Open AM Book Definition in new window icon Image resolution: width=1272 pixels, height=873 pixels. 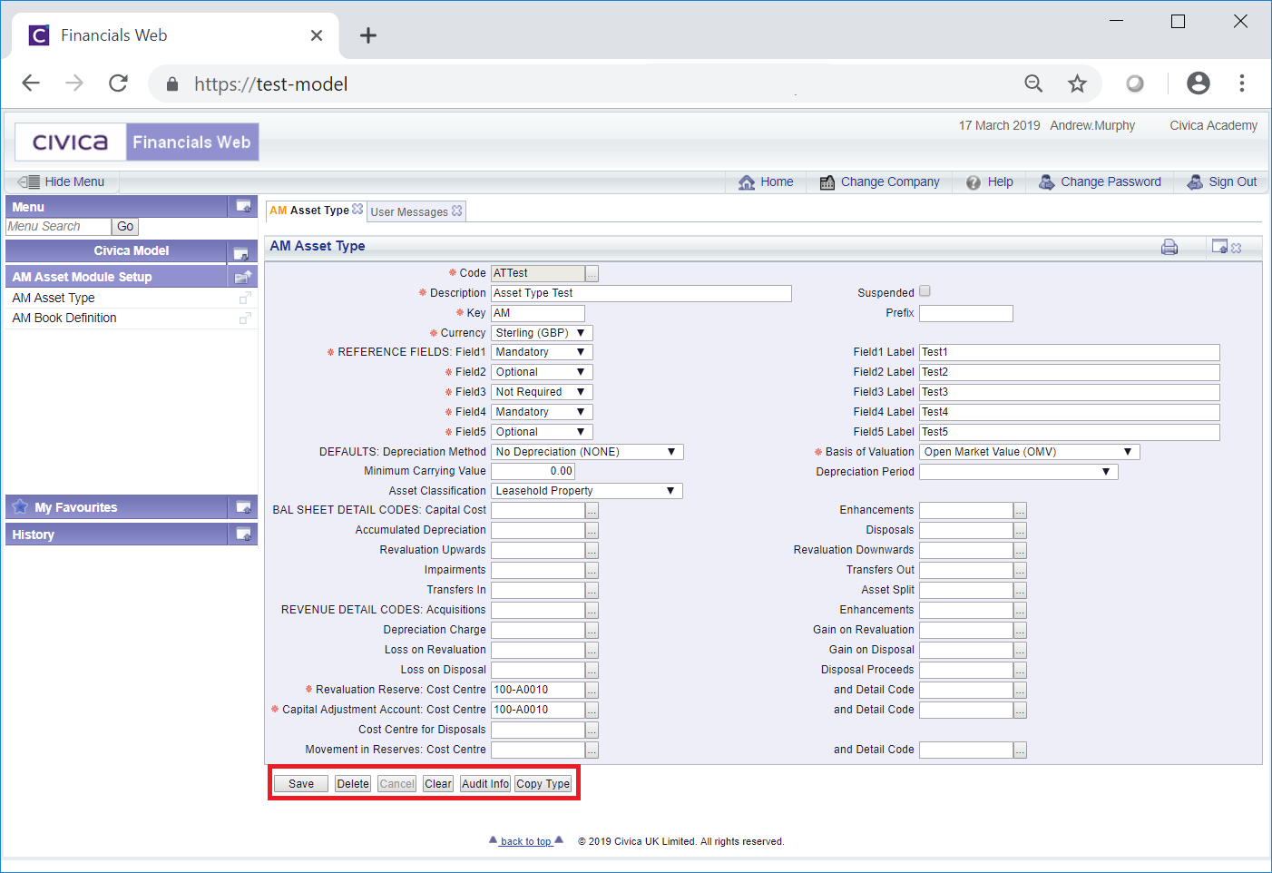point(245,318)
